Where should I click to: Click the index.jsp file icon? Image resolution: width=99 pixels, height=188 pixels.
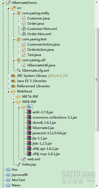click(19, 164)
